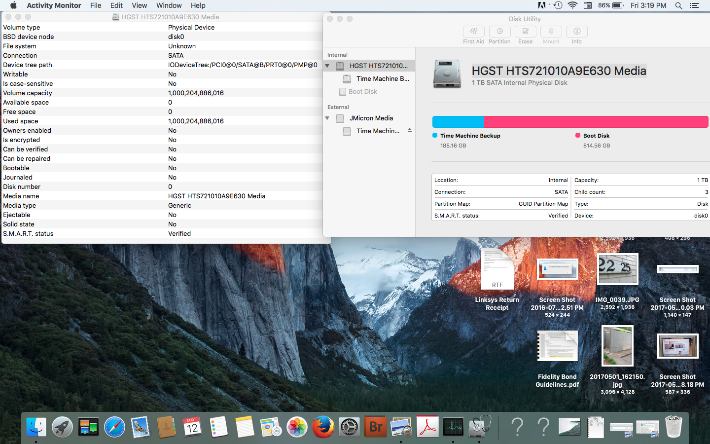Viewport: 710px width, 444px height.
Task: Open Notes from the Dock
Action: [245, 427]
